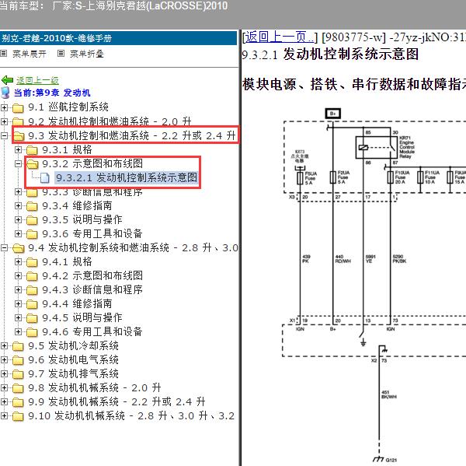Click the 菜单展开 text button
Image resolution: width=466 pixels, height=466 pixels.
pos(30,54)
